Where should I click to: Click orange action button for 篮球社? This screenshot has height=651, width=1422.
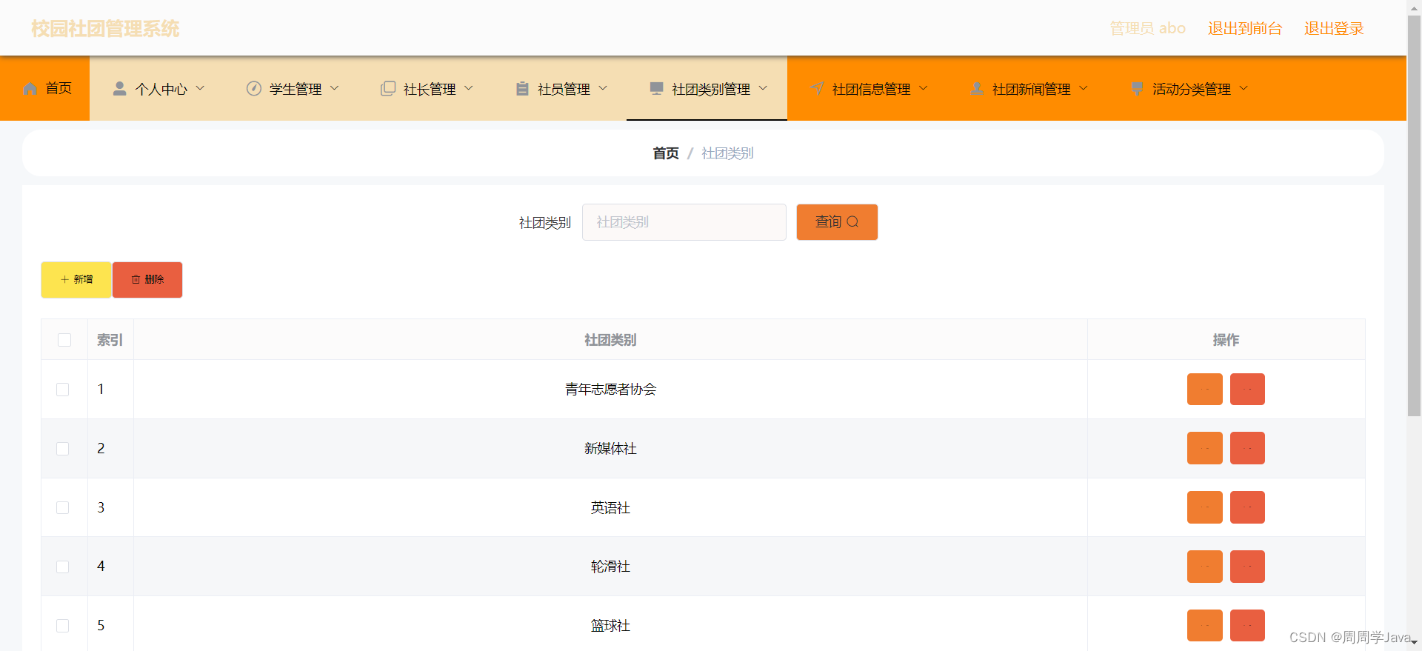pos(1204,626)
